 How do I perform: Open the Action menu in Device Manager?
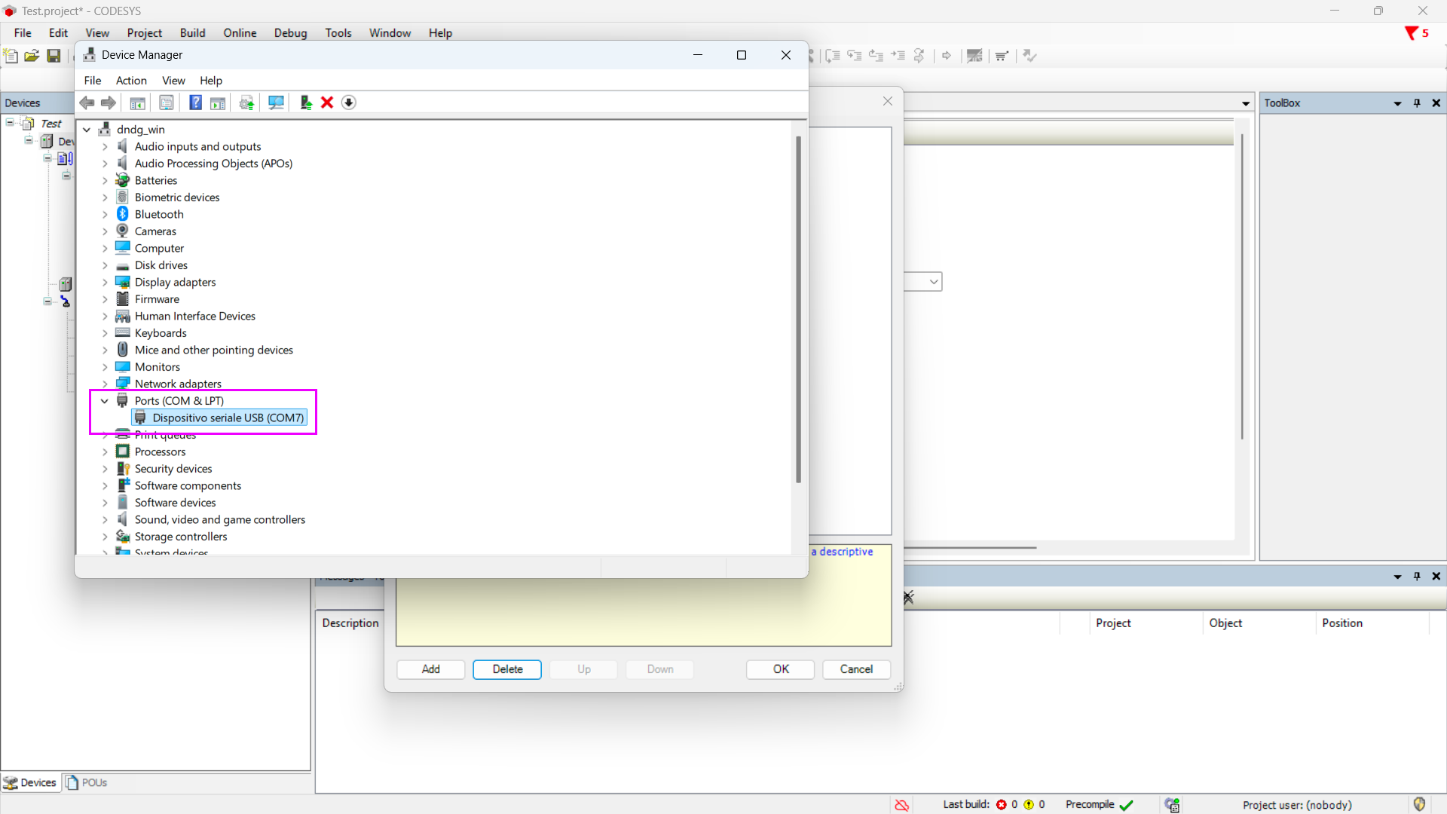tap(131, 81)
